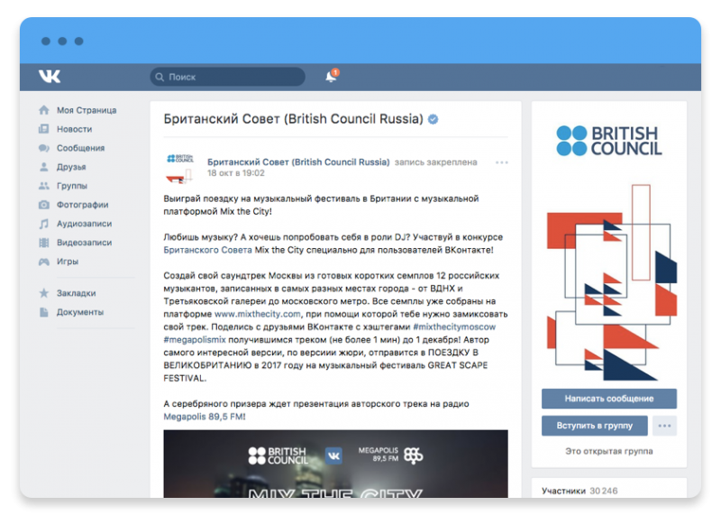Open Группы in sidebar

click(x=72, y=186)
